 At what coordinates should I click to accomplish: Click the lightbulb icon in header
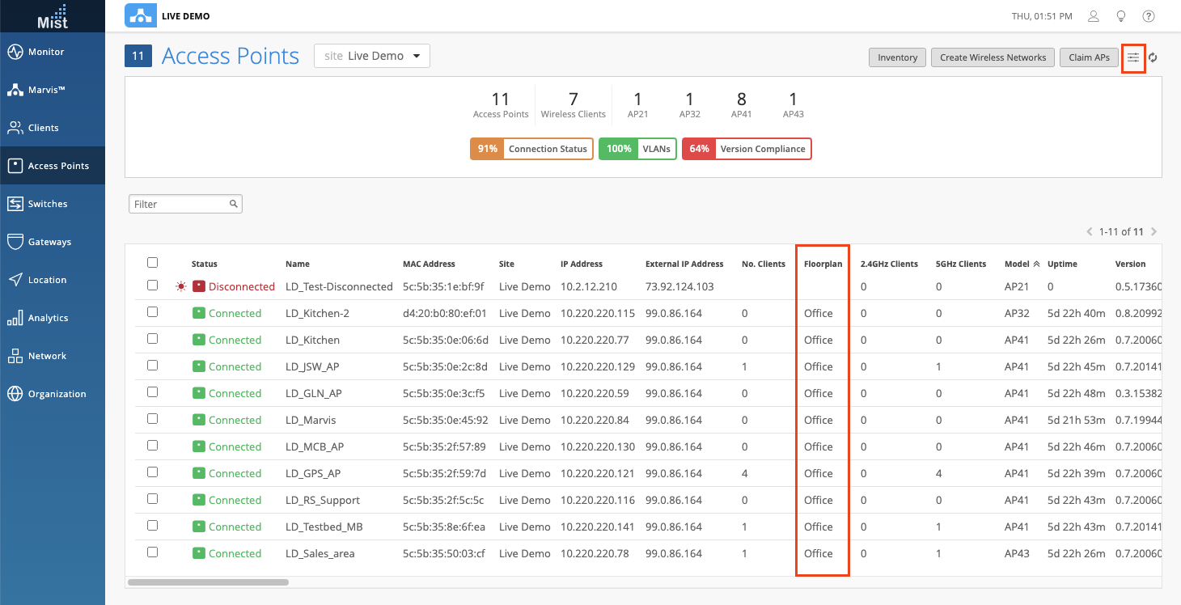(1121, 16)
